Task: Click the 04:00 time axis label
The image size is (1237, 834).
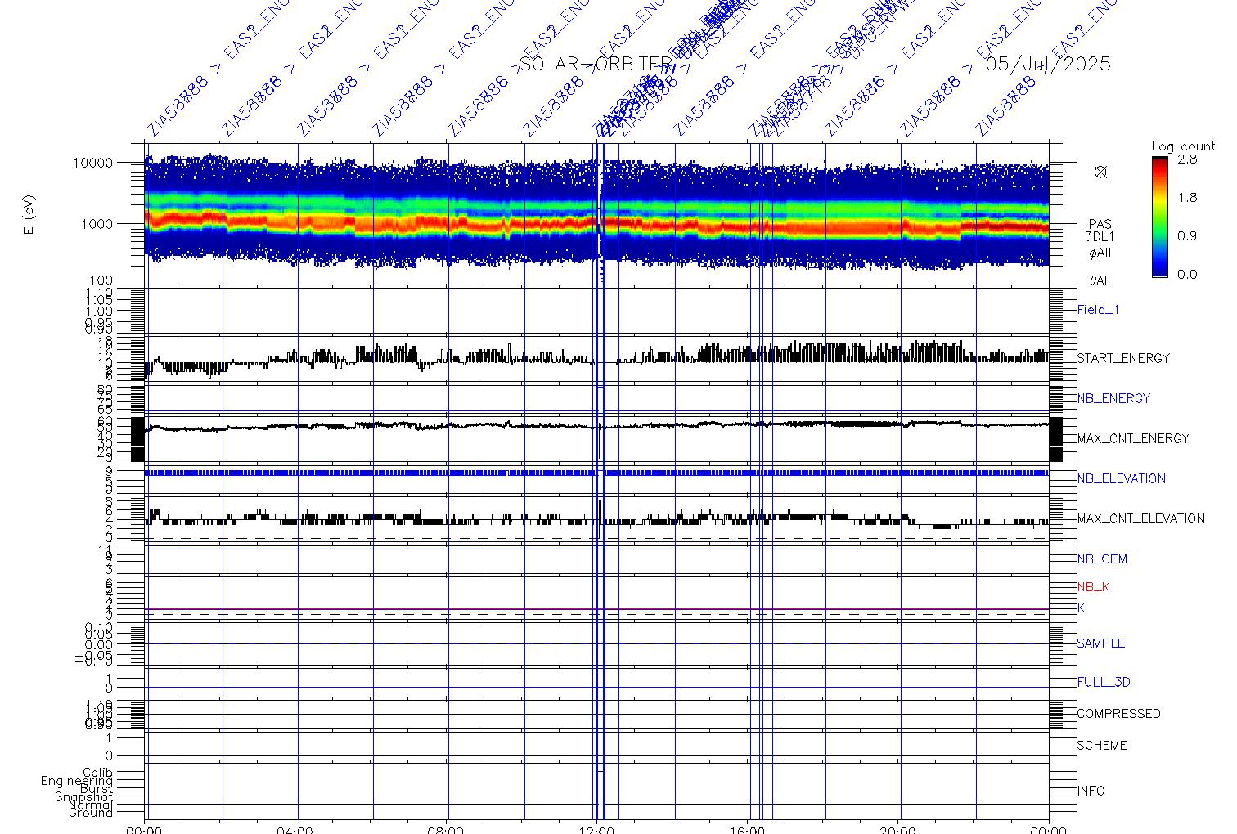Action: tap(295, 829)
